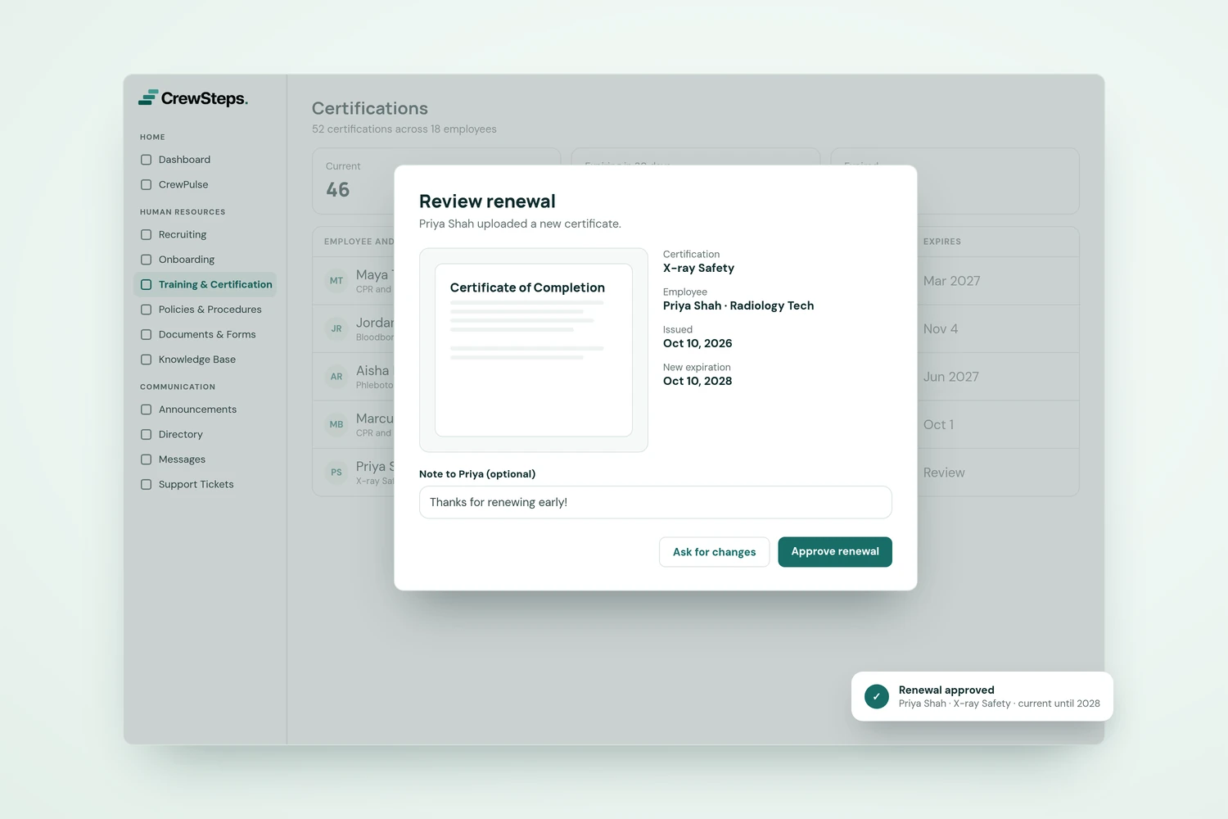Click the Documents & Forms sidebar icon
The height and width of the screenshot is (819, 1228).
coord(146,334)
